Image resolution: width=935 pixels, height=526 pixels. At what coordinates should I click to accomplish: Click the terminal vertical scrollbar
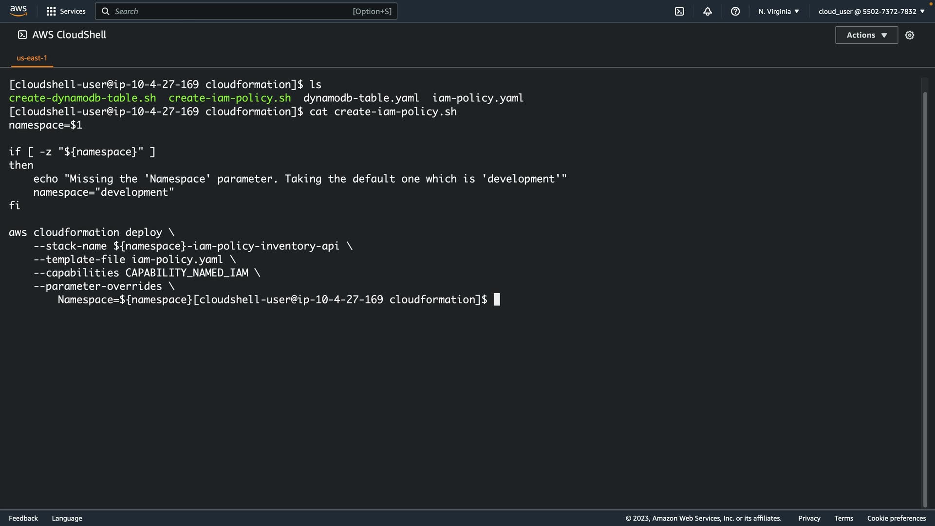(x=925, y=292)
